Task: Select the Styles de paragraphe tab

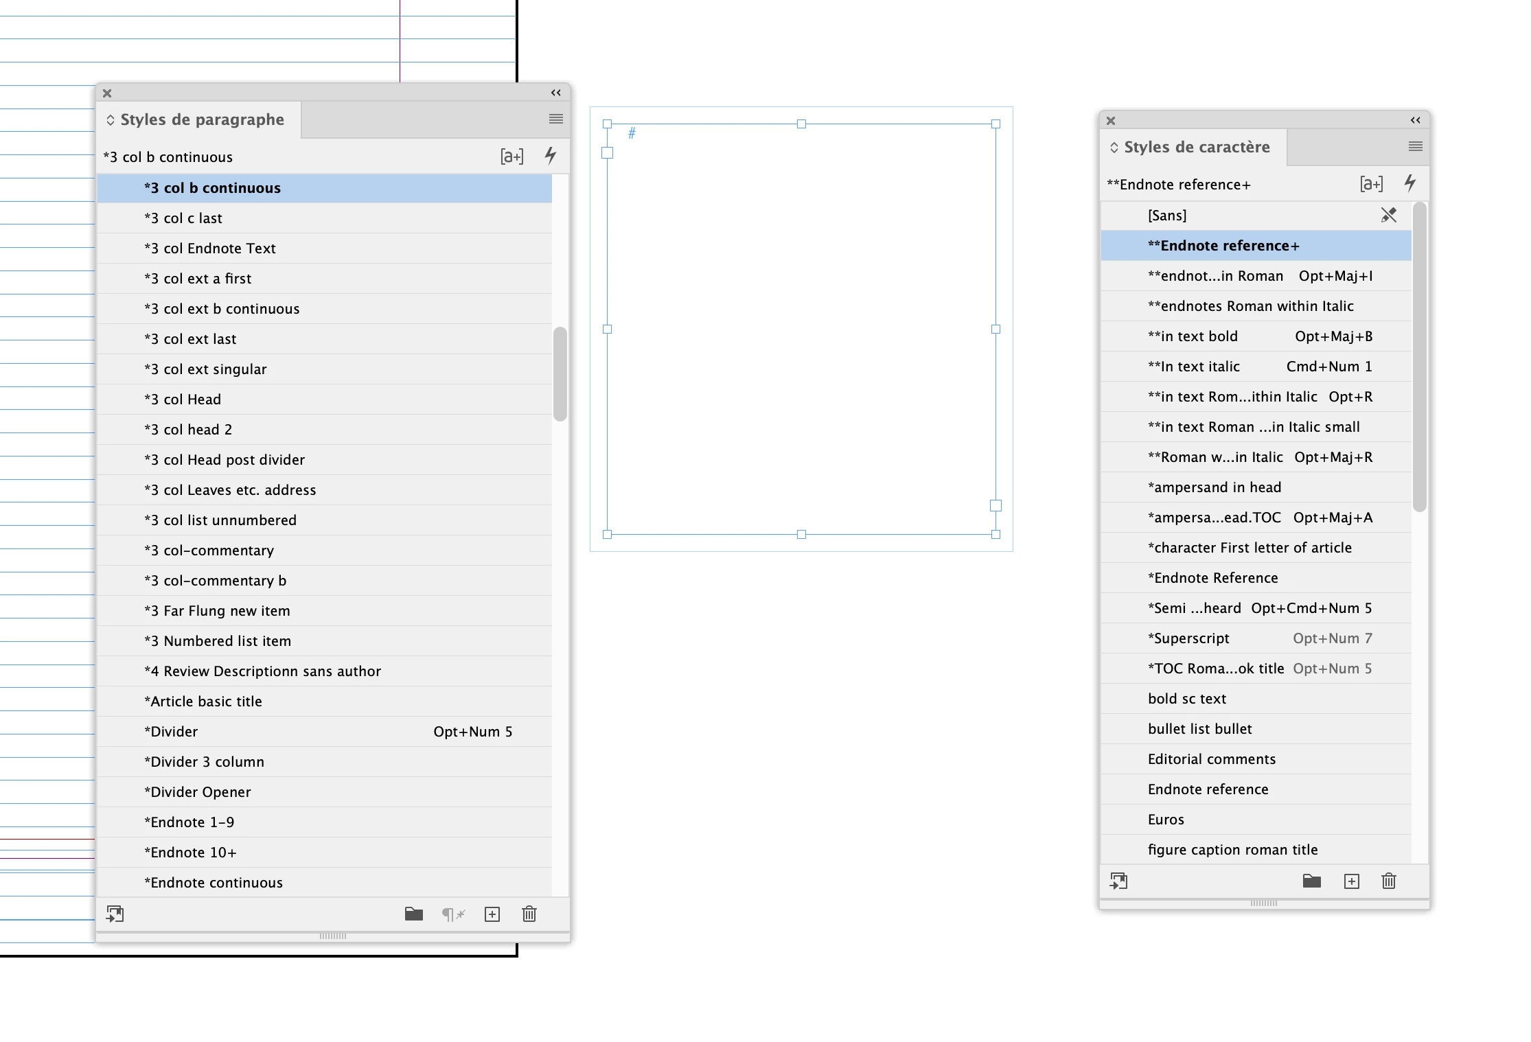Action: point(202,120)
